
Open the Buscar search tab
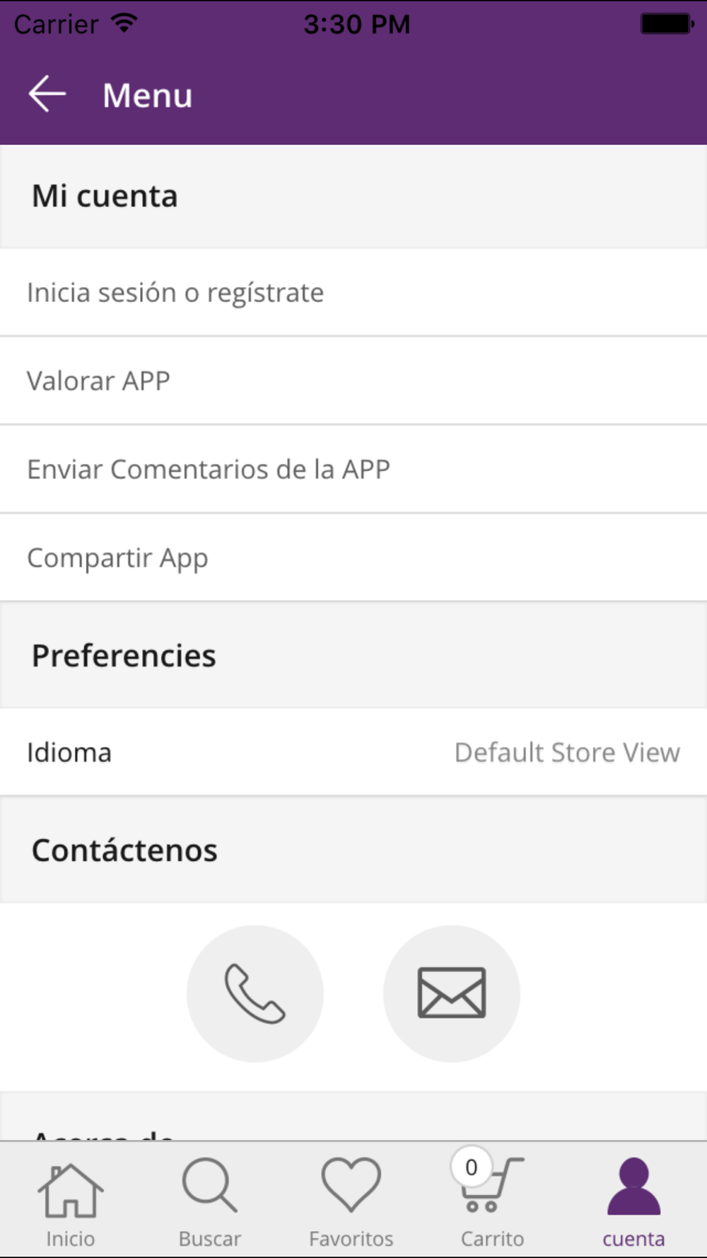click(x=210, y=1201)
